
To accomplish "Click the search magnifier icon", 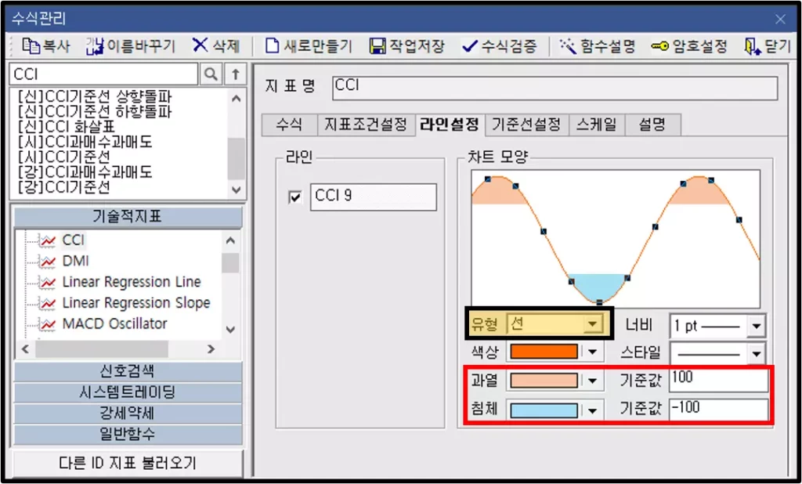I will tap(211, 74).
